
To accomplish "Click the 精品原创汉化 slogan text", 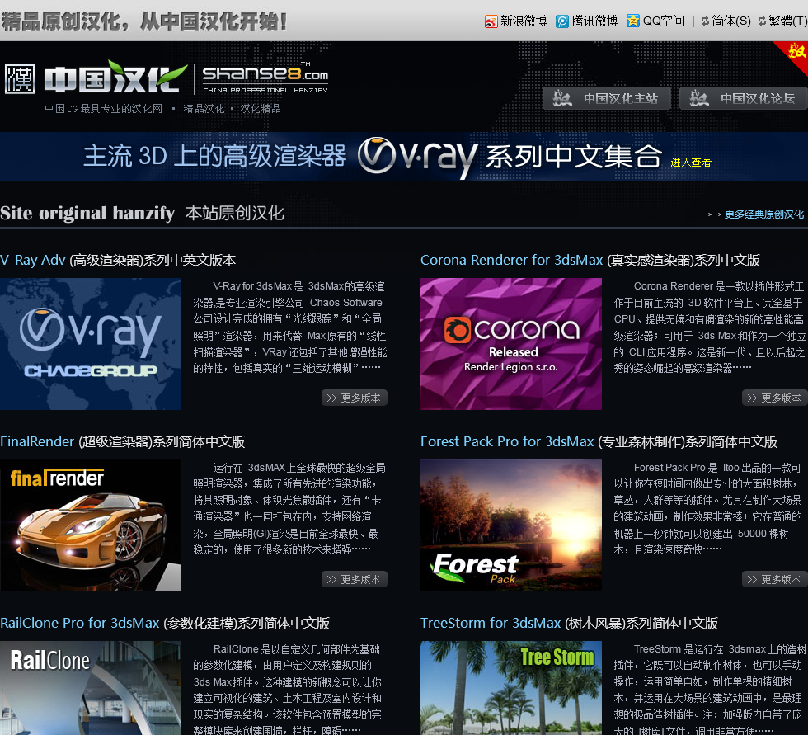I will 143,21.
